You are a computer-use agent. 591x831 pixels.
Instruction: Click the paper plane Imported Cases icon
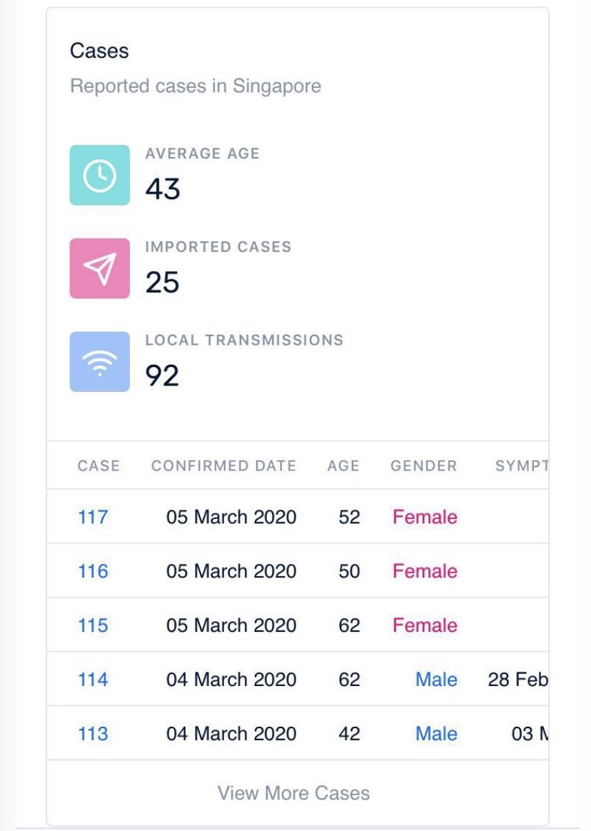(100, 268)
